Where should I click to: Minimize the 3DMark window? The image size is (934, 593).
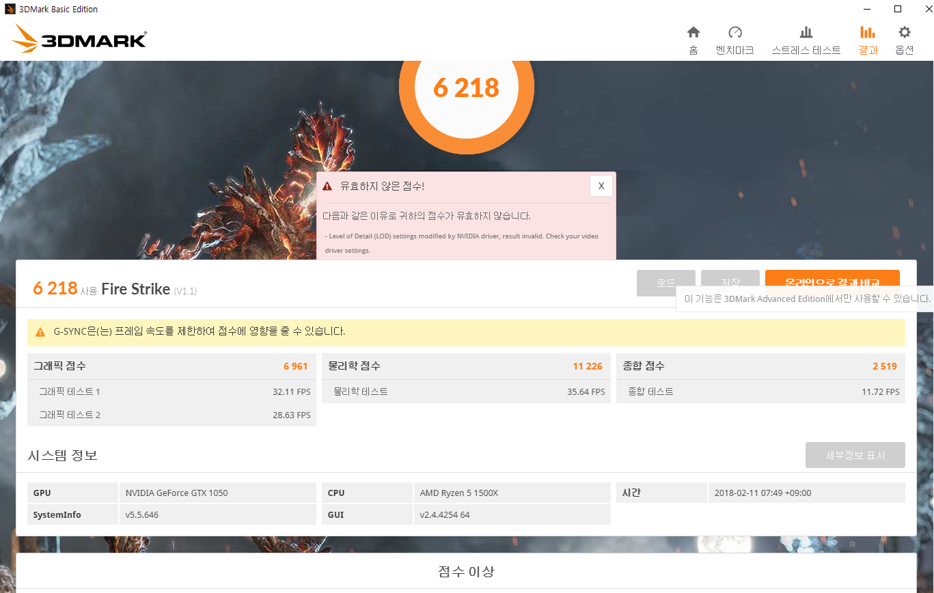[867, 10]
